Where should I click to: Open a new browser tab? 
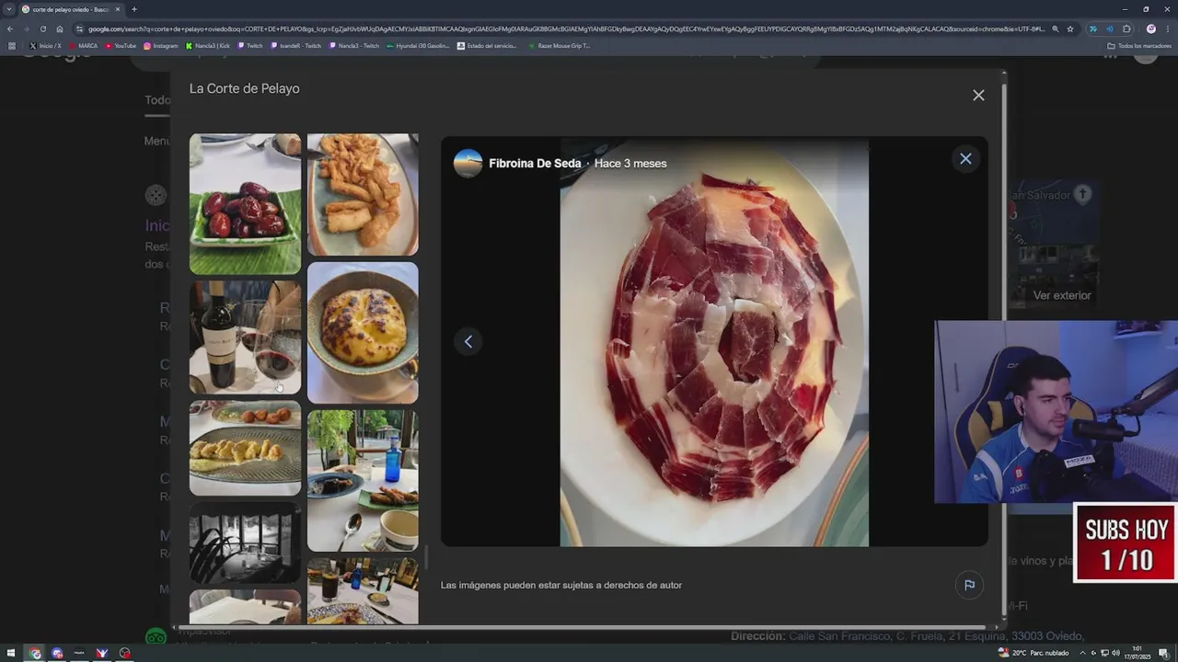[x=134, y=9]
